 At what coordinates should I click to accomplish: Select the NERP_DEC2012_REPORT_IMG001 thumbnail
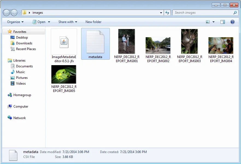[127, 41]
